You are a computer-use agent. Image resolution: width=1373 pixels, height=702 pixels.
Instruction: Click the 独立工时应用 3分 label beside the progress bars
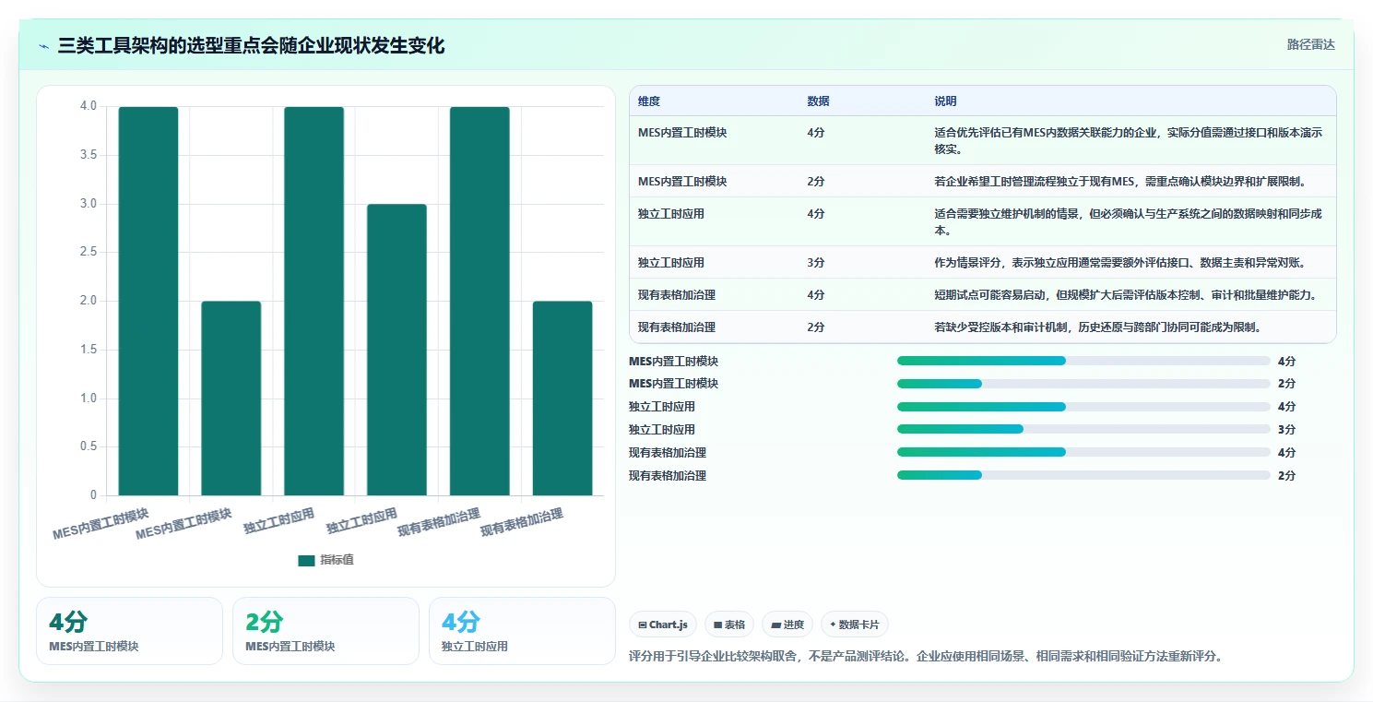pos(662,430)
